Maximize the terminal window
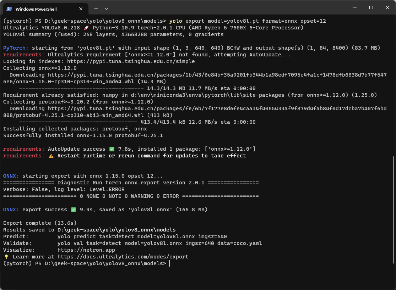Viewport: 396px width, 290px height. point(371,7)
